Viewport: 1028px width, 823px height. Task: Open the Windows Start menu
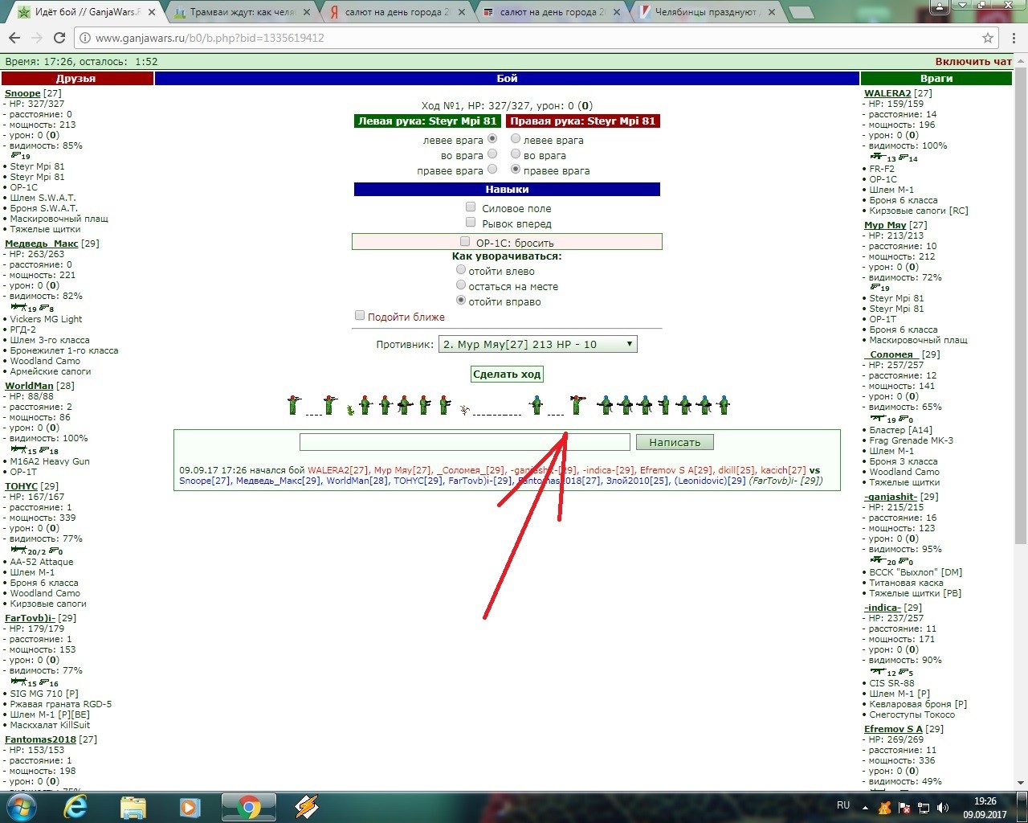pyautogui.click(x=19, y=807)
